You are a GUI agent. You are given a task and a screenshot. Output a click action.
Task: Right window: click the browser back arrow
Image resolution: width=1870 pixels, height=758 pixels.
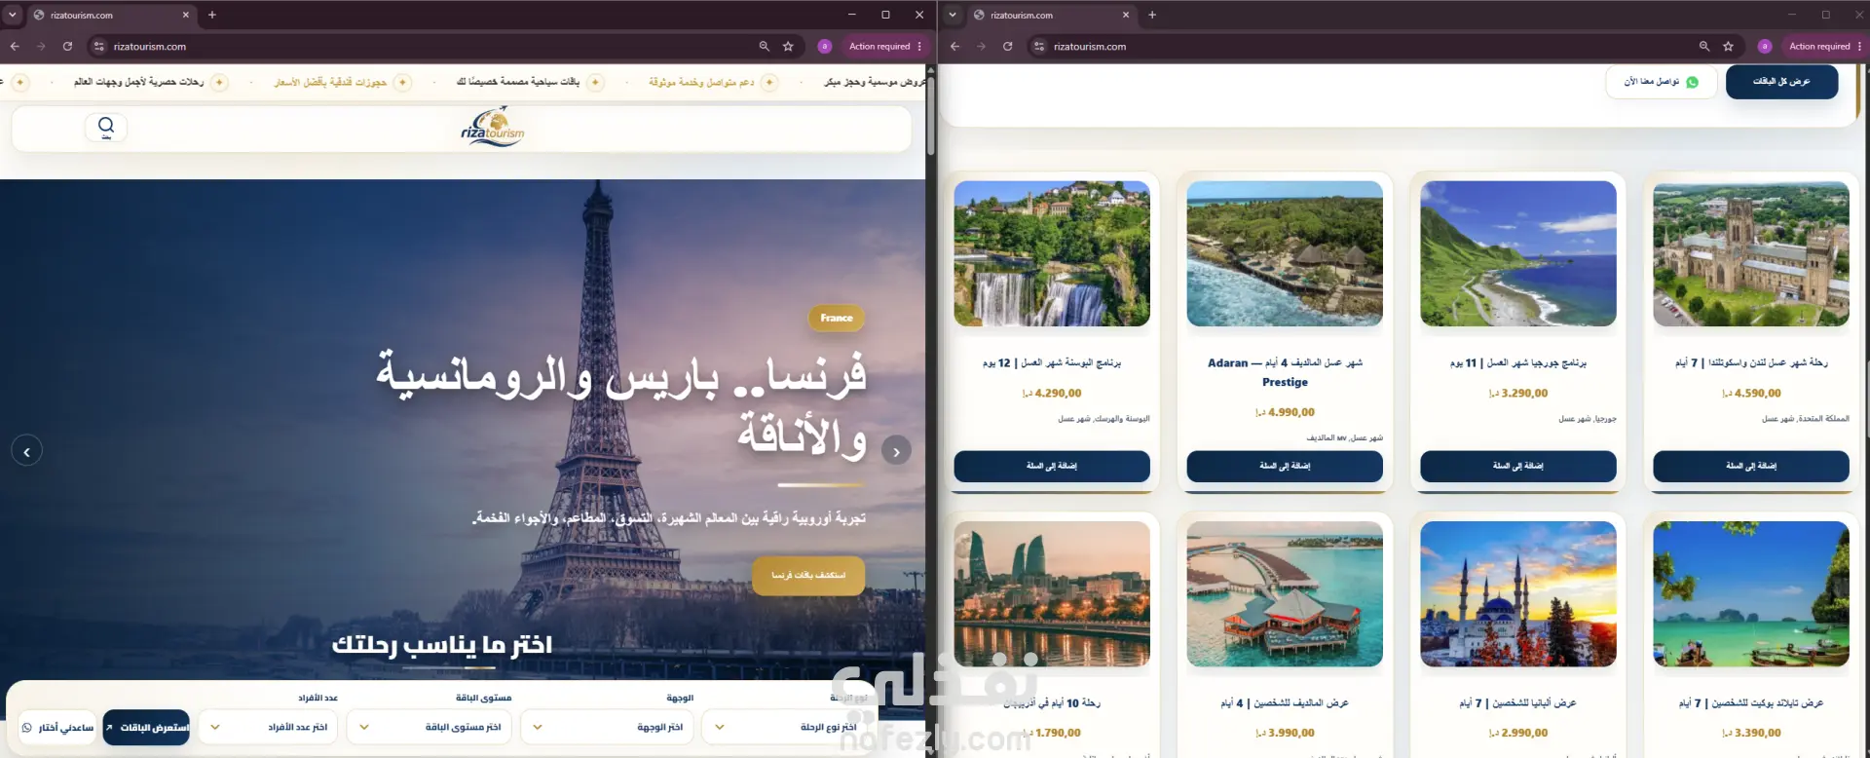(954, 46)
